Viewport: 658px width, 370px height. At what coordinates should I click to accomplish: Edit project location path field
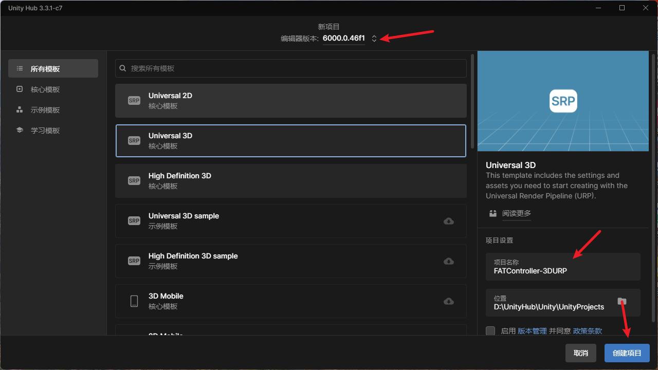[x=563, y=302]
